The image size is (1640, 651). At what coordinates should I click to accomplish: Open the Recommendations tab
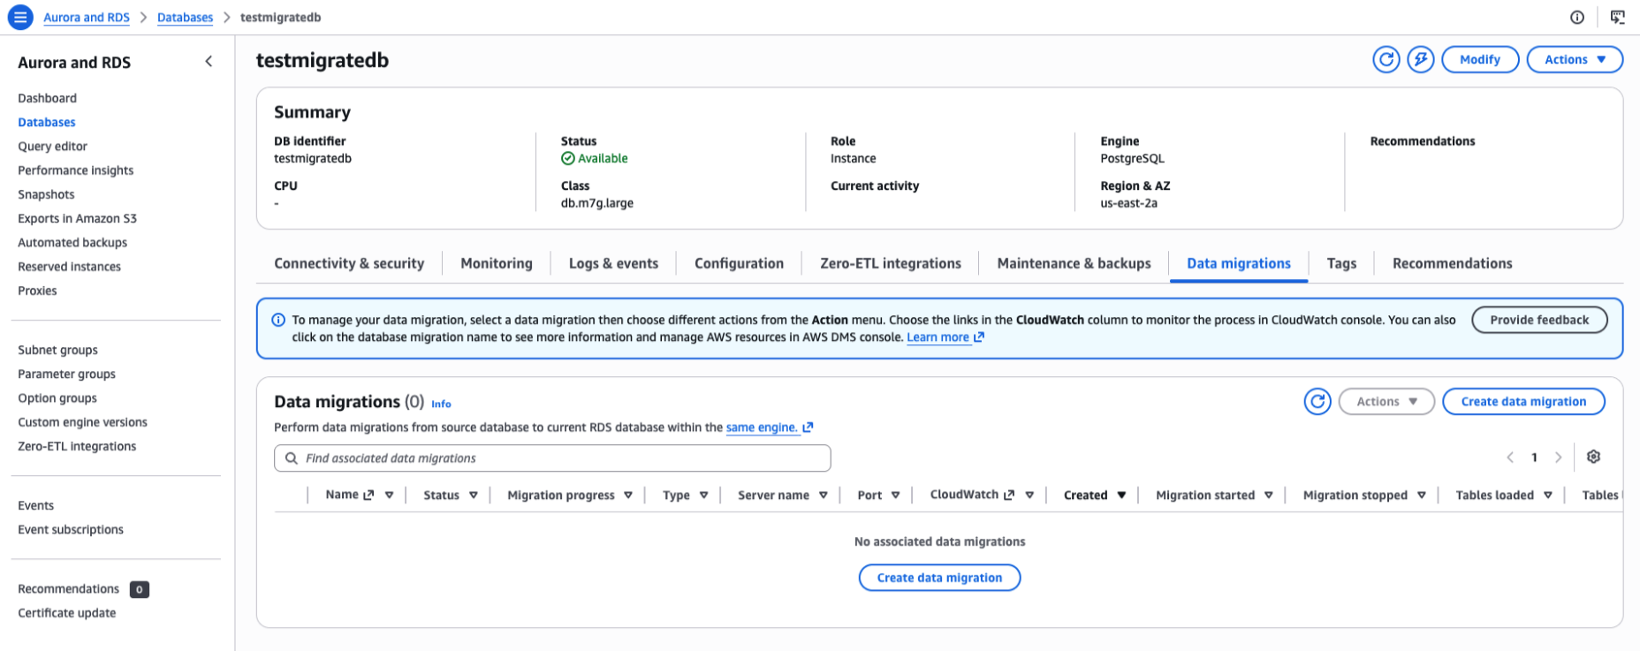click(1452, 263)
